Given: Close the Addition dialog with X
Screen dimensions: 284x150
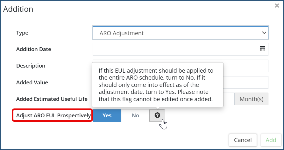Looking at the screenshot, I should point(277,6).
